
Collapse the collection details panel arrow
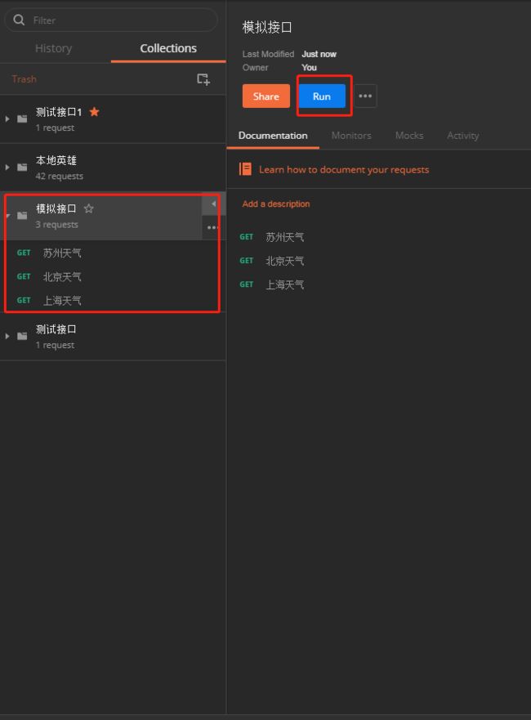[x=213, y=203]
